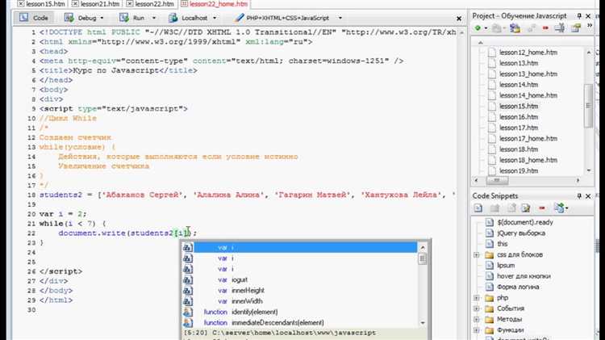Pin the Code Snippets panel
Screen dimensions: 605x340
coord(578,196)
